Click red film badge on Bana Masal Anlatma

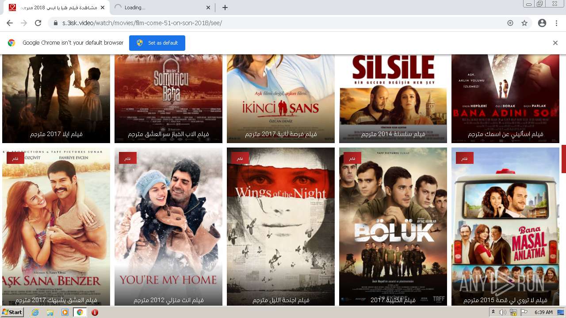tap(465, 158)
